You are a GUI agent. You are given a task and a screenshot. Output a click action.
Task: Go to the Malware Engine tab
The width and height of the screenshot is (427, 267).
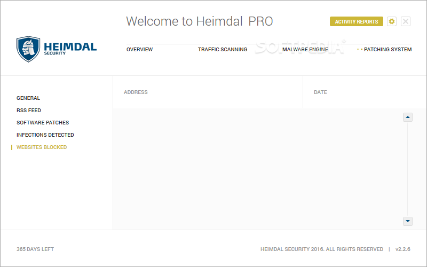305,50
